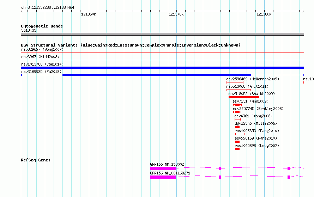Click the nsv3169935 (Fu2018) variant label

[x=41, y=72]
